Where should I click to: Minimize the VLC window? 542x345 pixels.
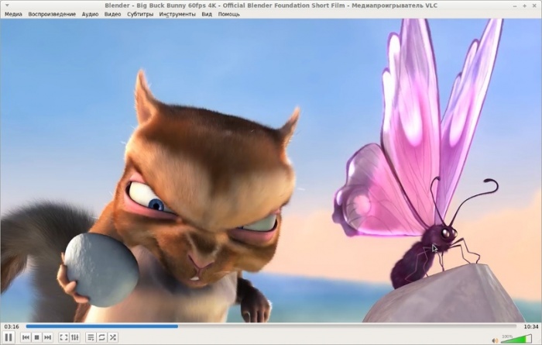pos(515,5)
